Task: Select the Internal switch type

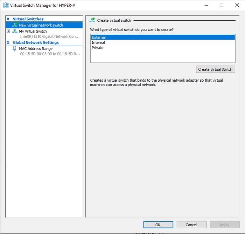Action: pyautogui.click(x=98, y=43)
